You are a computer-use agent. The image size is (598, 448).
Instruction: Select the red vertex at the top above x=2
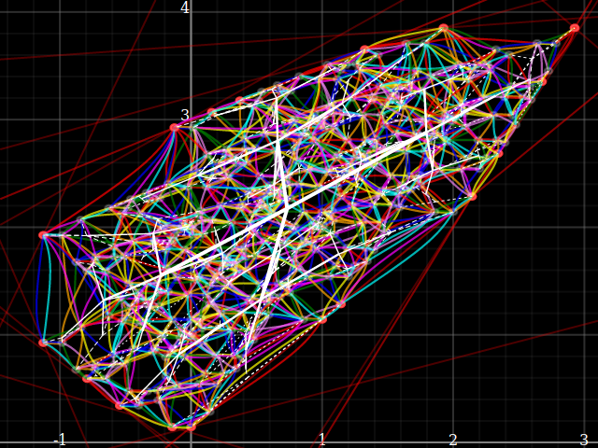(444, 28)
